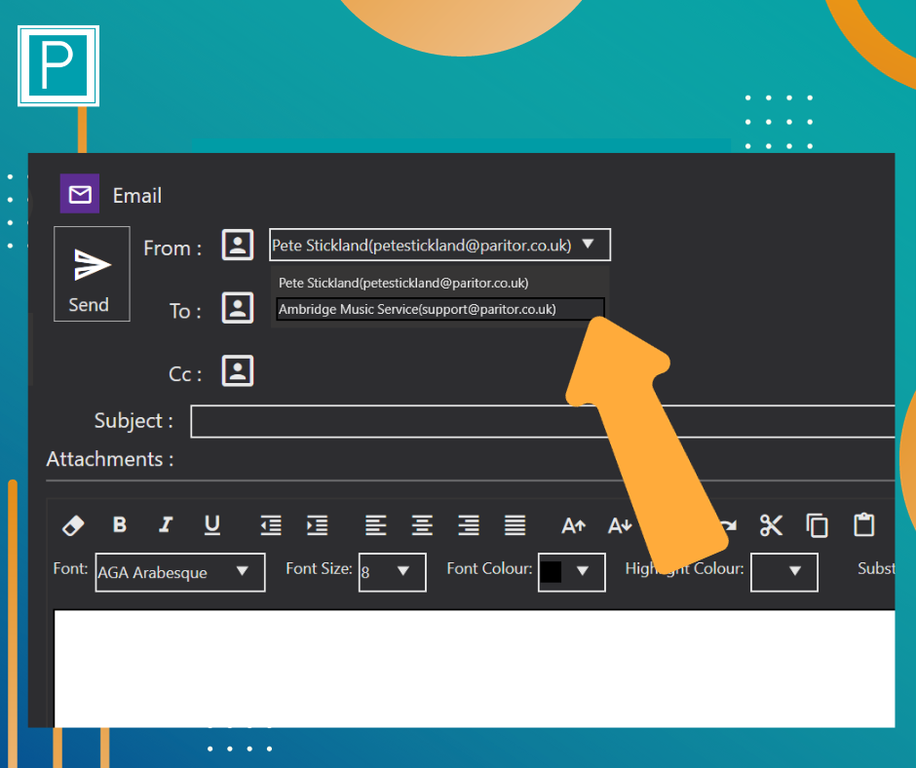Toggle underline formatting

(212, 525)
